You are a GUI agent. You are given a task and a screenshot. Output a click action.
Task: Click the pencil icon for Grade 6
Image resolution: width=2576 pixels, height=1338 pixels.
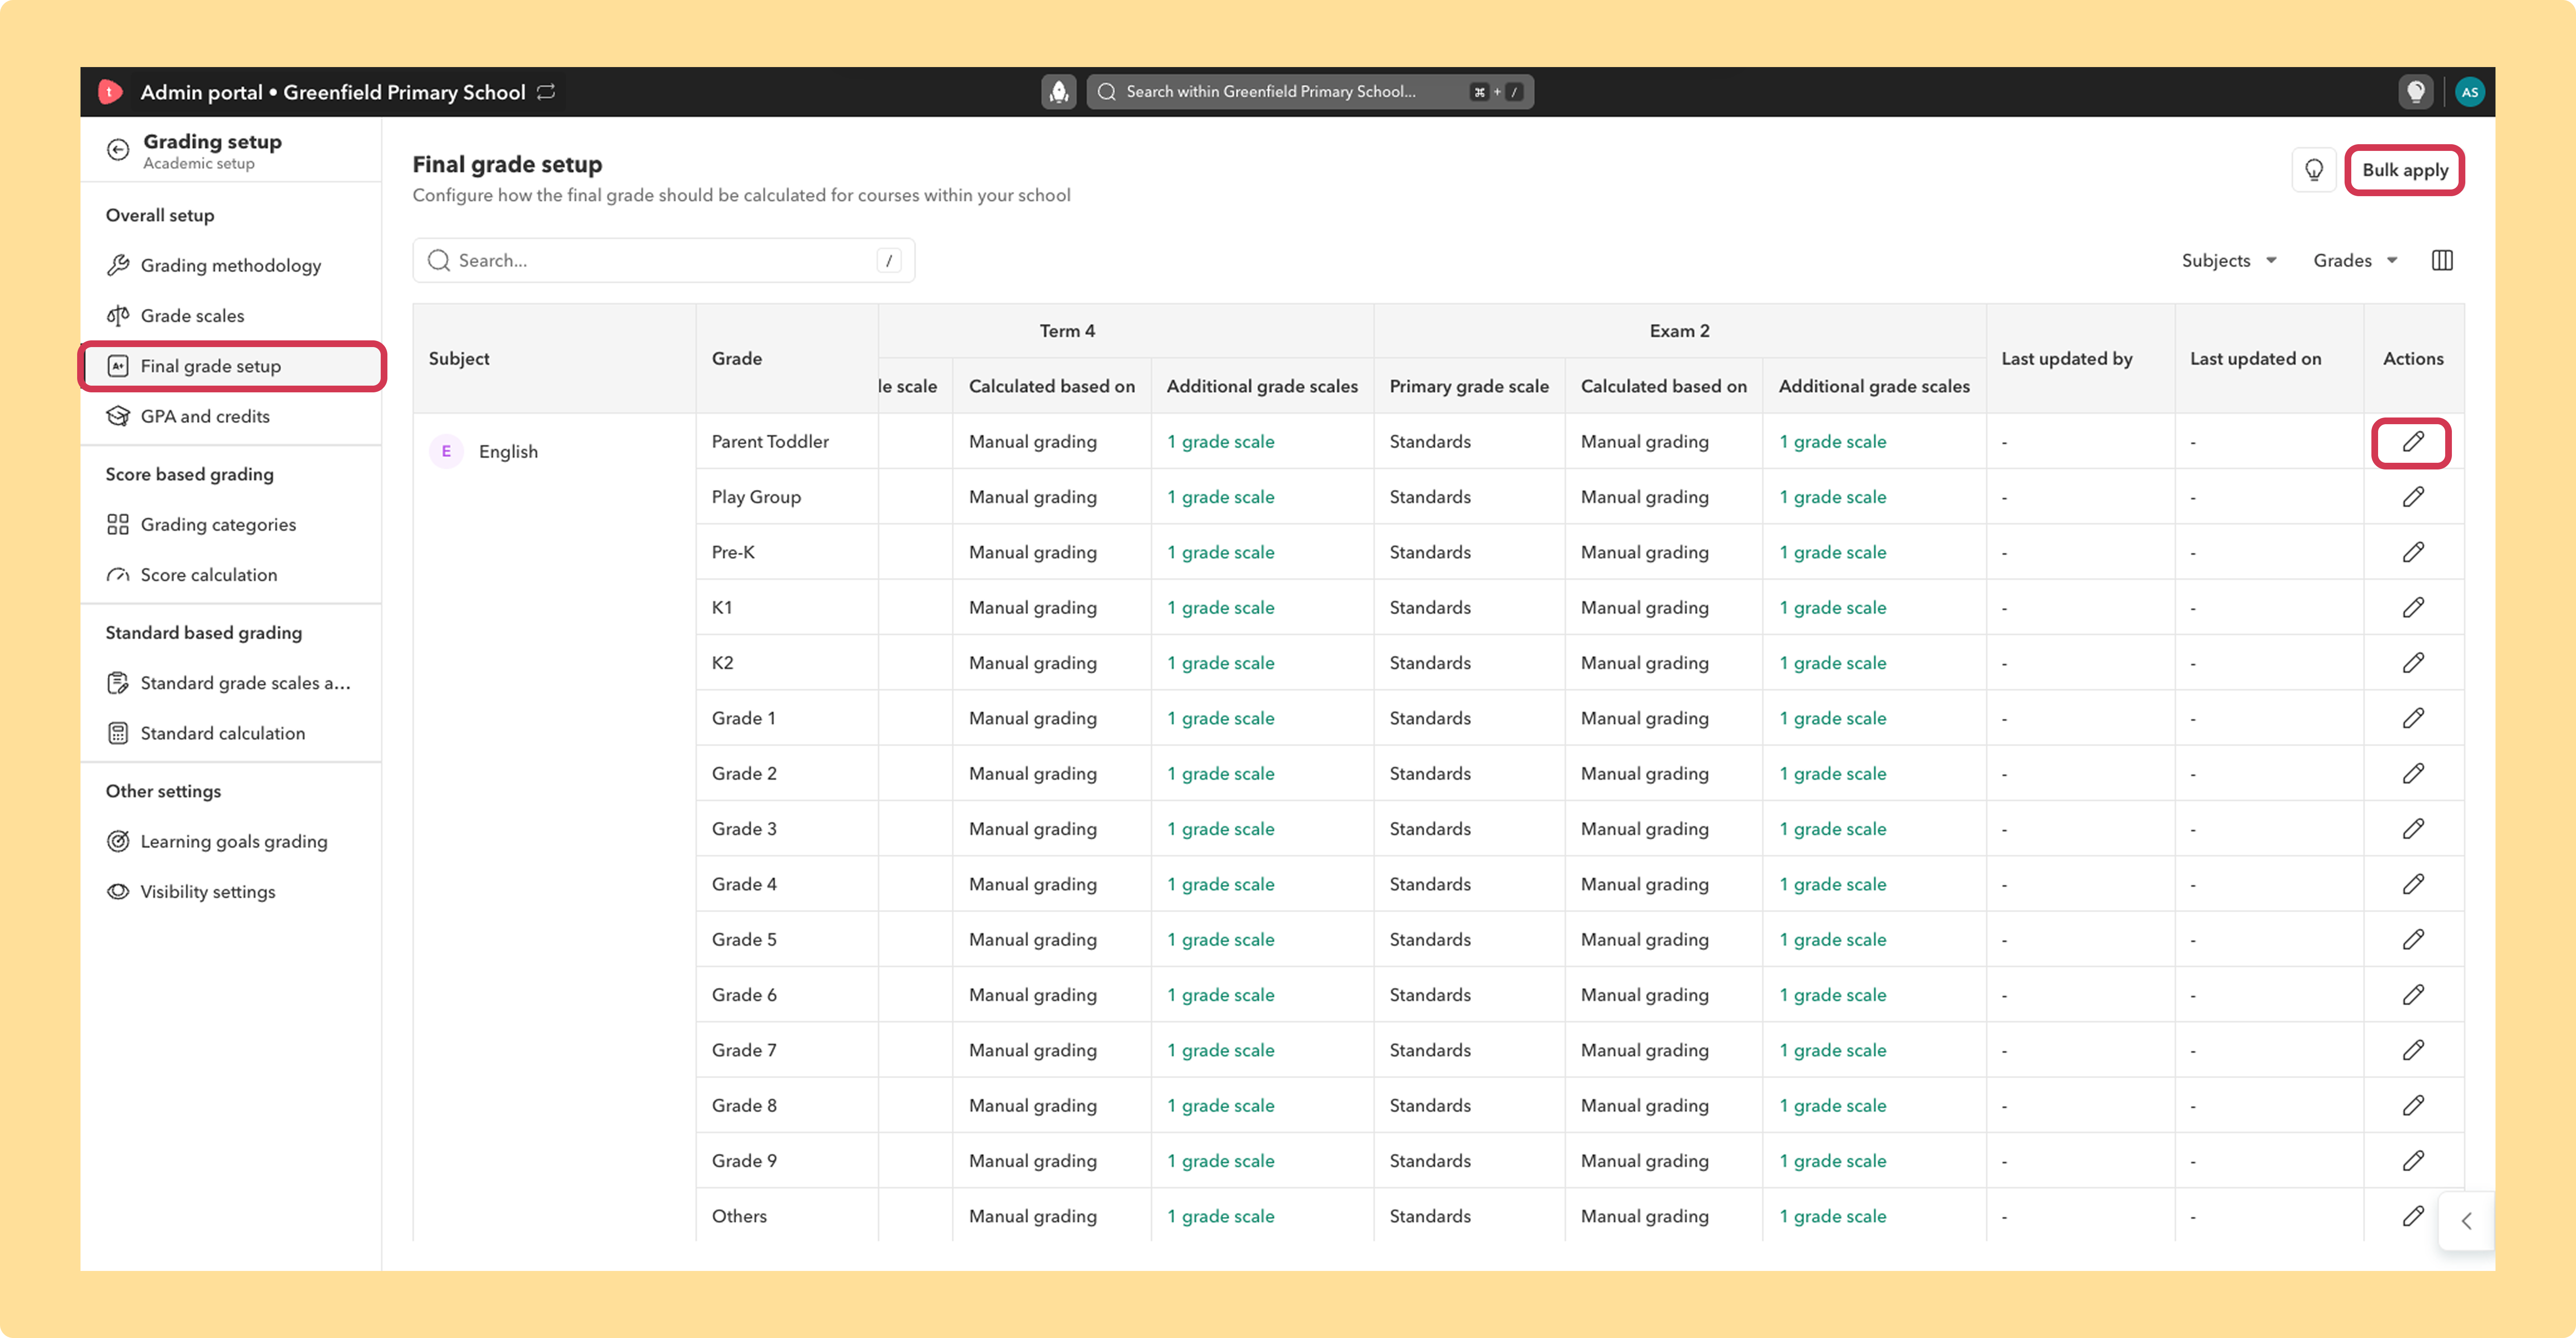coord(2413,995)
